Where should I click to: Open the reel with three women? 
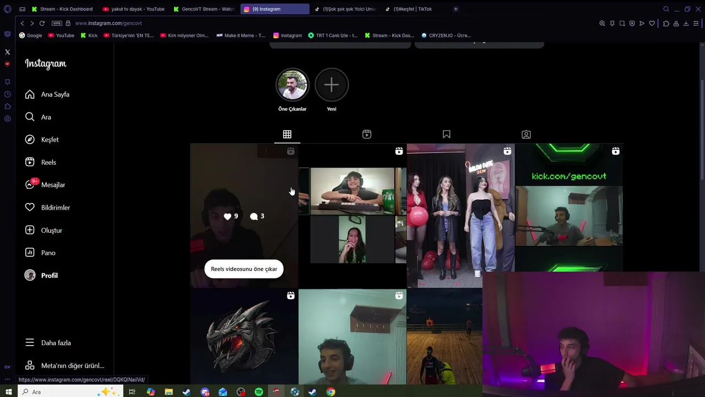click(460, 216)
